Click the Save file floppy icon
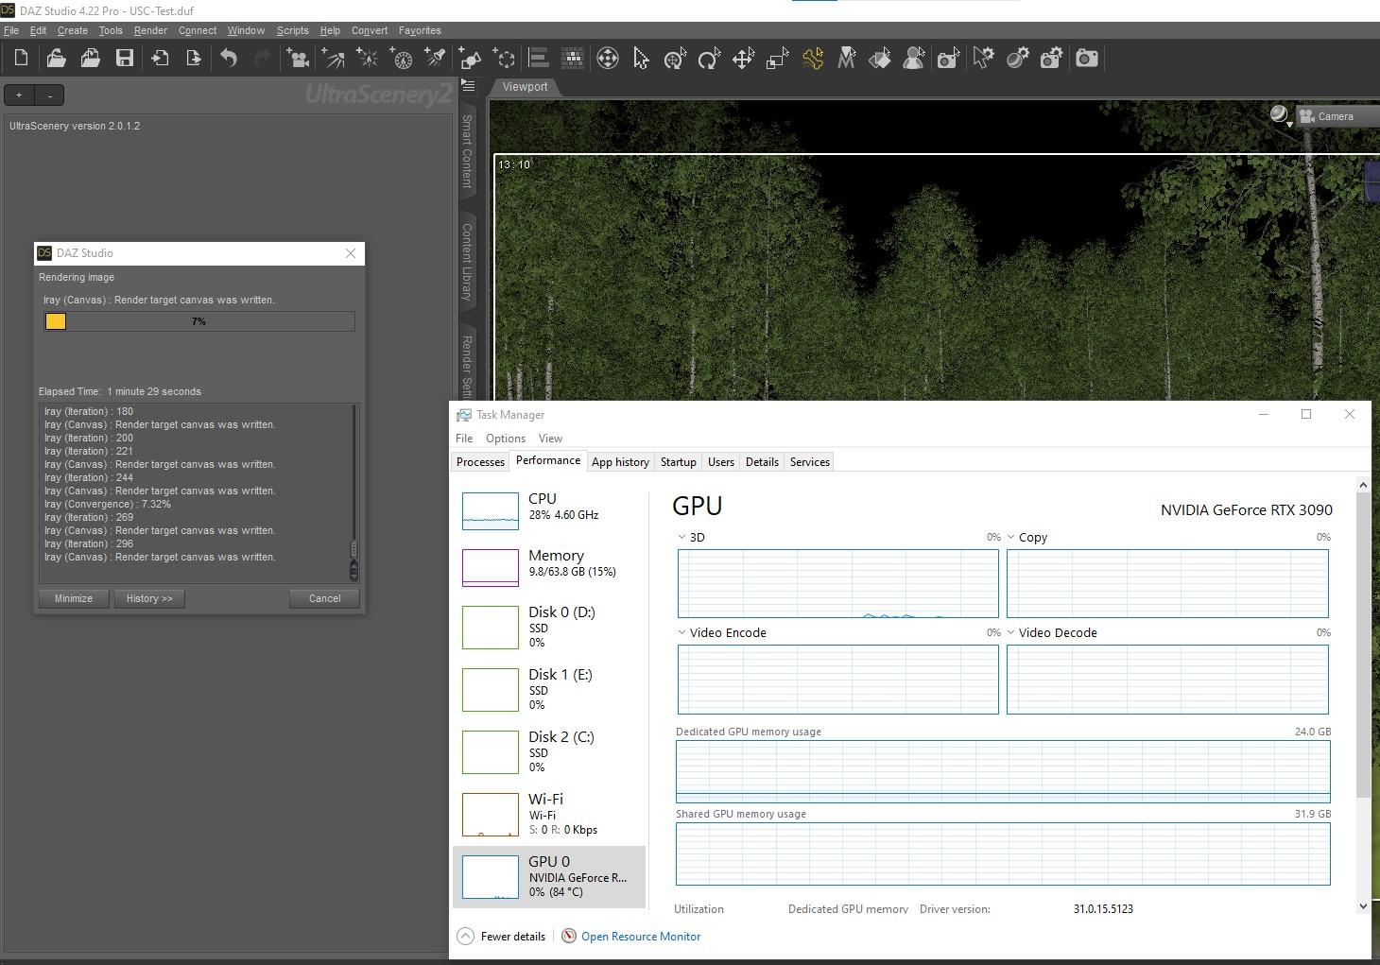Viewport: 1380px width, 965px height. coord(124,59)
